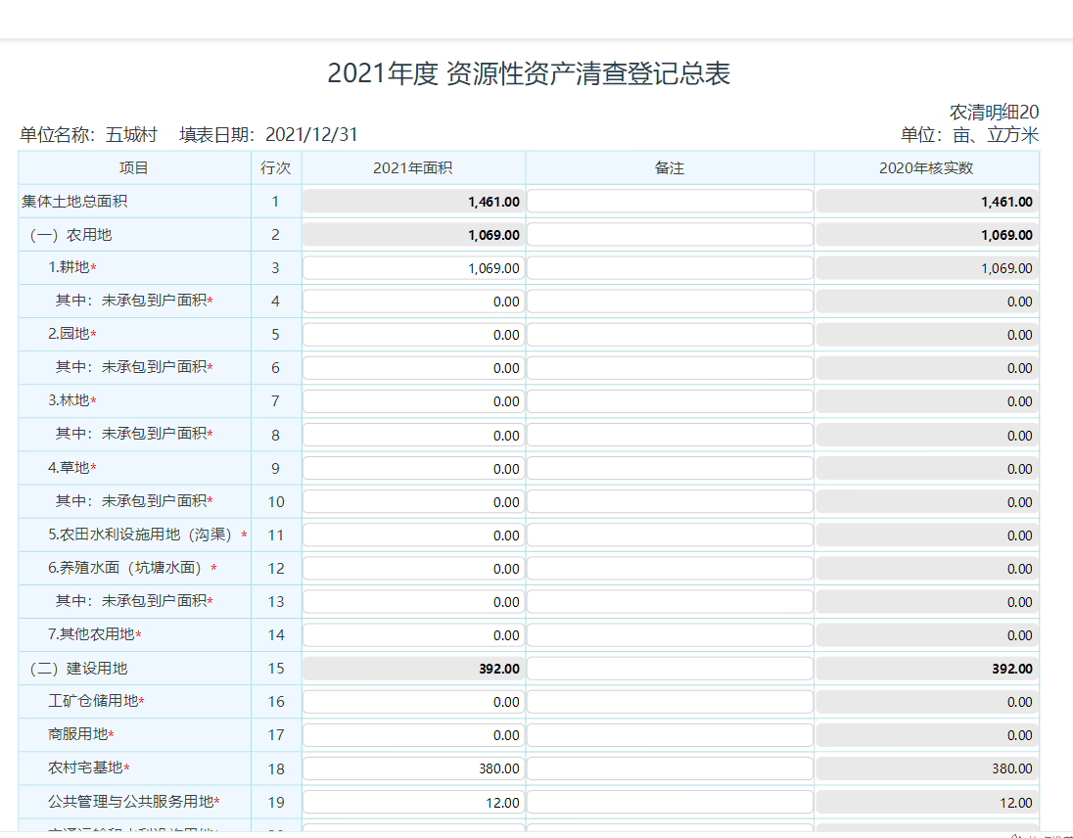Viewport: 1073px width, 838px height.
Task: Click 2021 area input in row 6
Action: coord(413,368)
